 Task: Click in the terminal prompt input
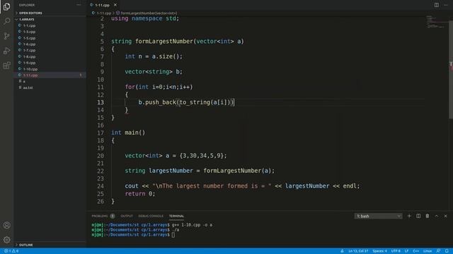(x=173, y=235)
